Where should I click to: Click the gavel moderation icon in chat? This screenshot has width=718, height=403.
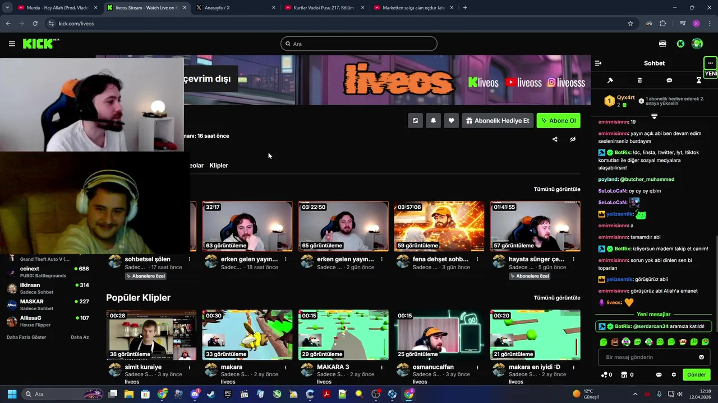coord(610,81)
